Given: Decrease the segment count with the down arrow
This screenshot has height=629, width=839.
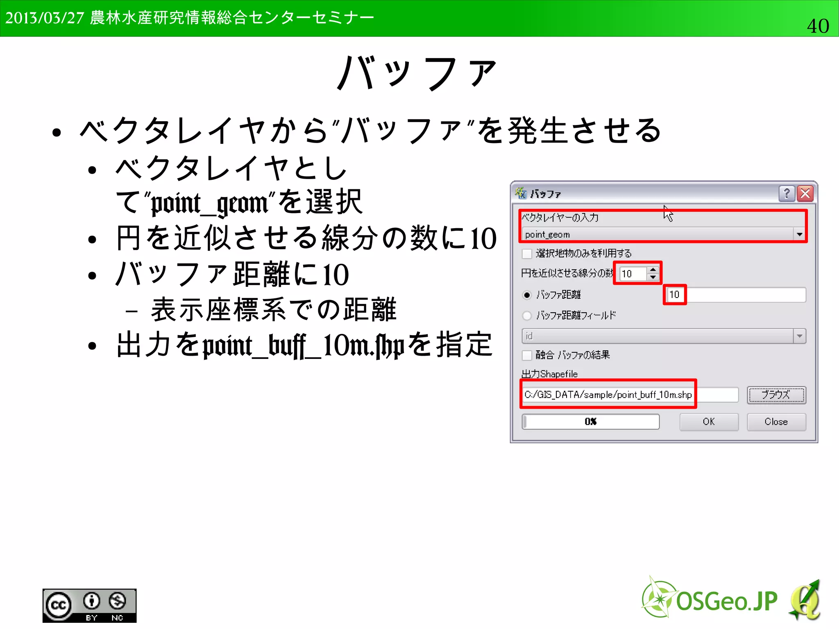Looking at the screenshot, I should 653,277.
